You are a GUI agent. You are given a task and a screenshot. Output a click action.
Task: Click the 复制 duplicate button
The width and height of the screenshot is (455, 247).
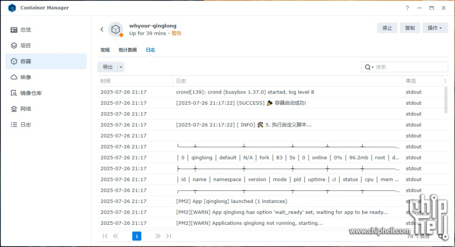(410, 28)
